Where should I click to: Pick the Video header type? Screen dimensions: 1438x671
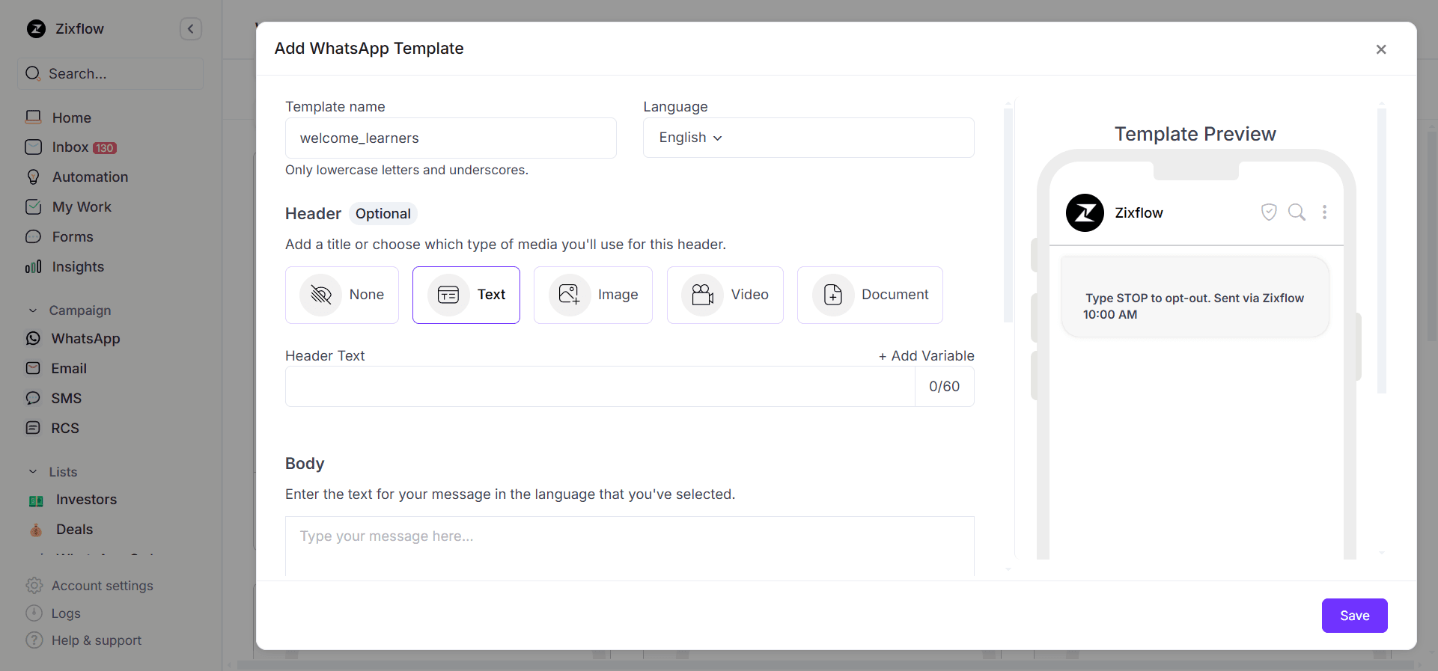pyautogui.click(x=725, y=295)
